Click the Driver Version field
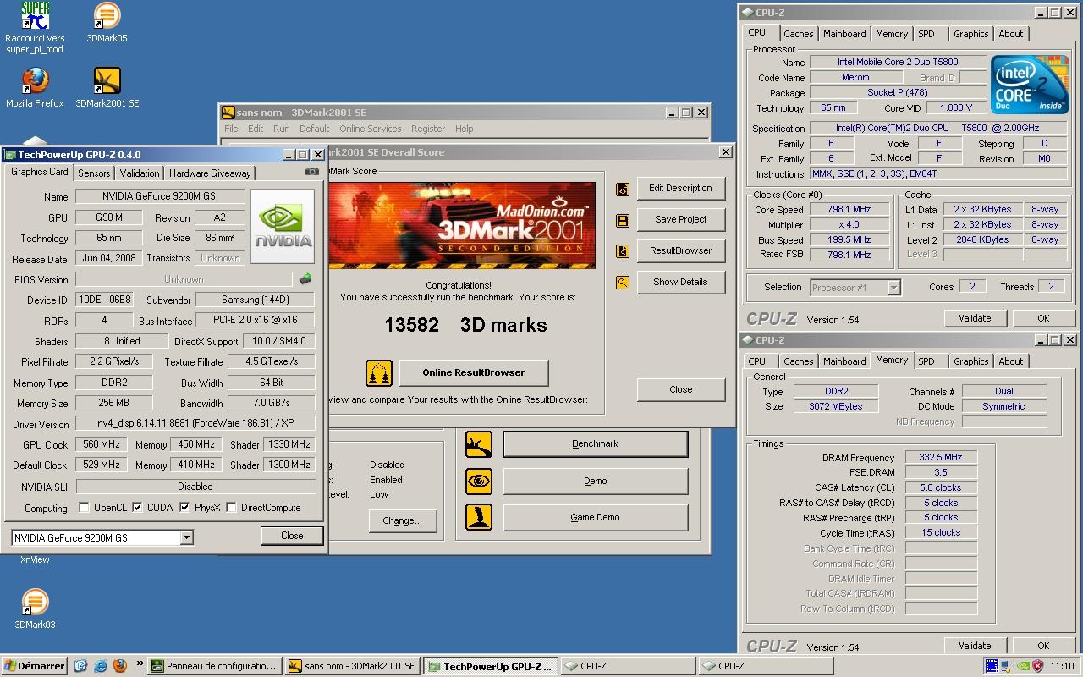The height and width of the screenshot is (677, 1083). click(x=195, y=423)
